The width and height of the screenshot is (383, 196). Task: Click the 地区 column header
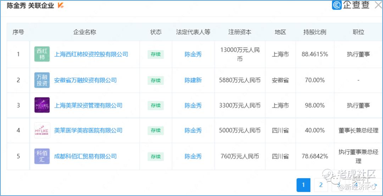281,32
